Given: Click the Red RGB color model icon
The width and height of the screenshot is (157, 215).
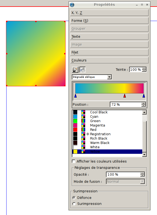Looking at the screenshot, I should [x=83, y=129].
